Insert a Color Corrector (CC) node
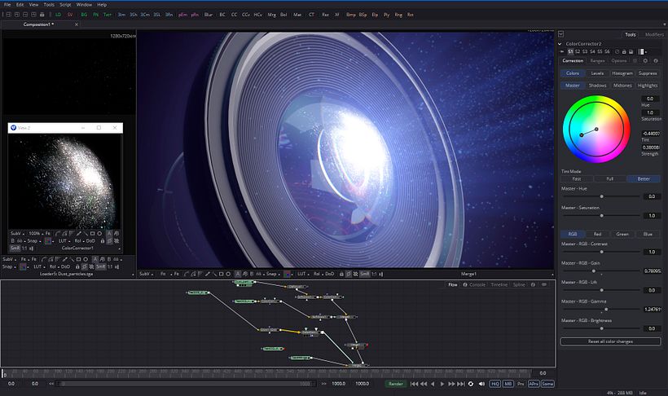668x396 pixels. 235,15
